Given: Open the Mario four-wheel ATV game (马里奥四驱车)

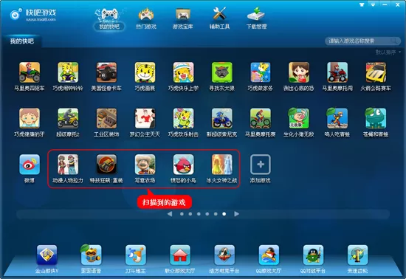Looking at the screenshot, I should click(x=30, y=72).
